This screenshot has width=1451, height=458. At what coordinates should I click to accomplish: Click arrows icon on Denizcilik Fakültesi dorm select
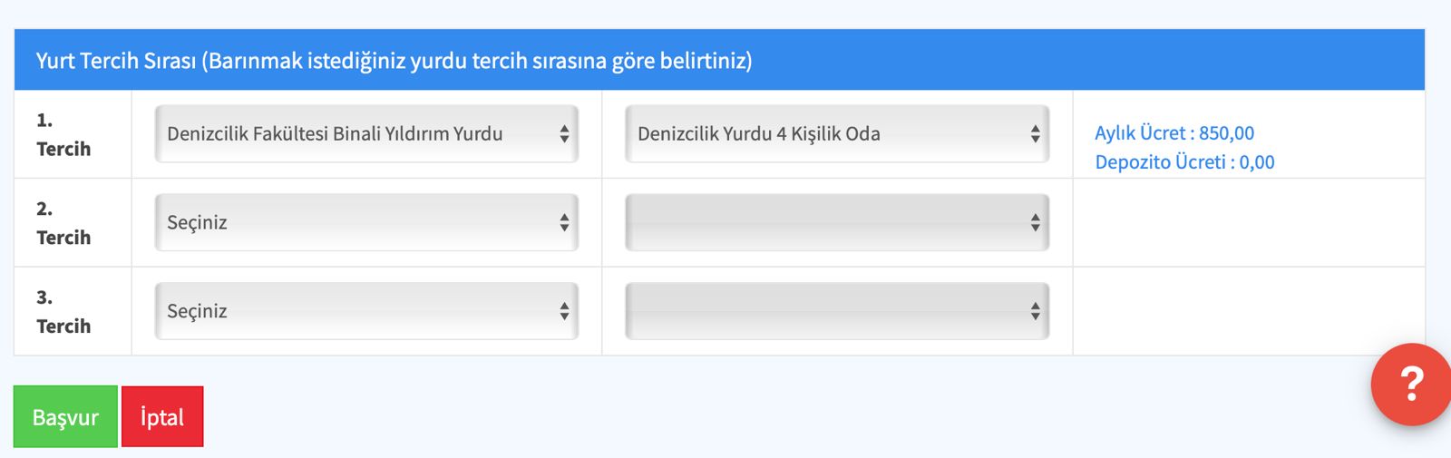(564, 134)
